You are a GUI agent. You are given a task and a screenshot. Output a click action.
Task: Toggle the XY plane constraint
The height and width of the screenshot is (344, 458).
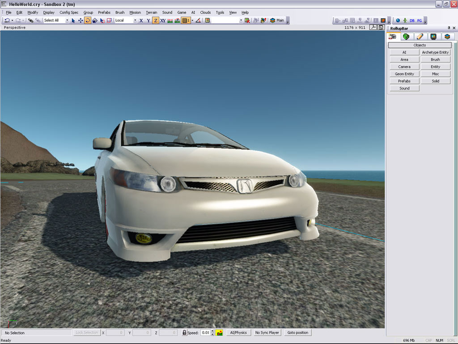tap(163, 21)
